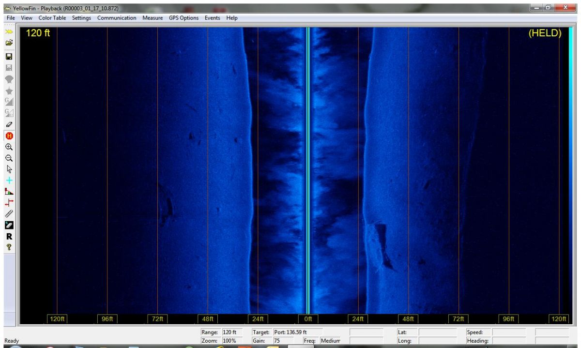Click the eraser icon in toolbar
Viewport: 581px width, 348px height.
[x=9, y=124]
